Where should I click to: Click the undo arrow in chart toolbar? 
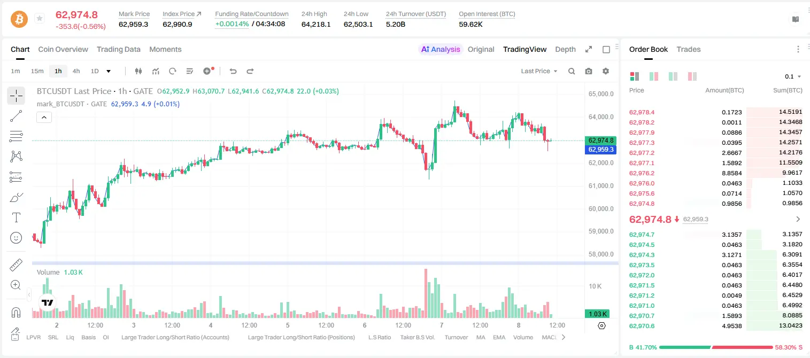point(233,71)
